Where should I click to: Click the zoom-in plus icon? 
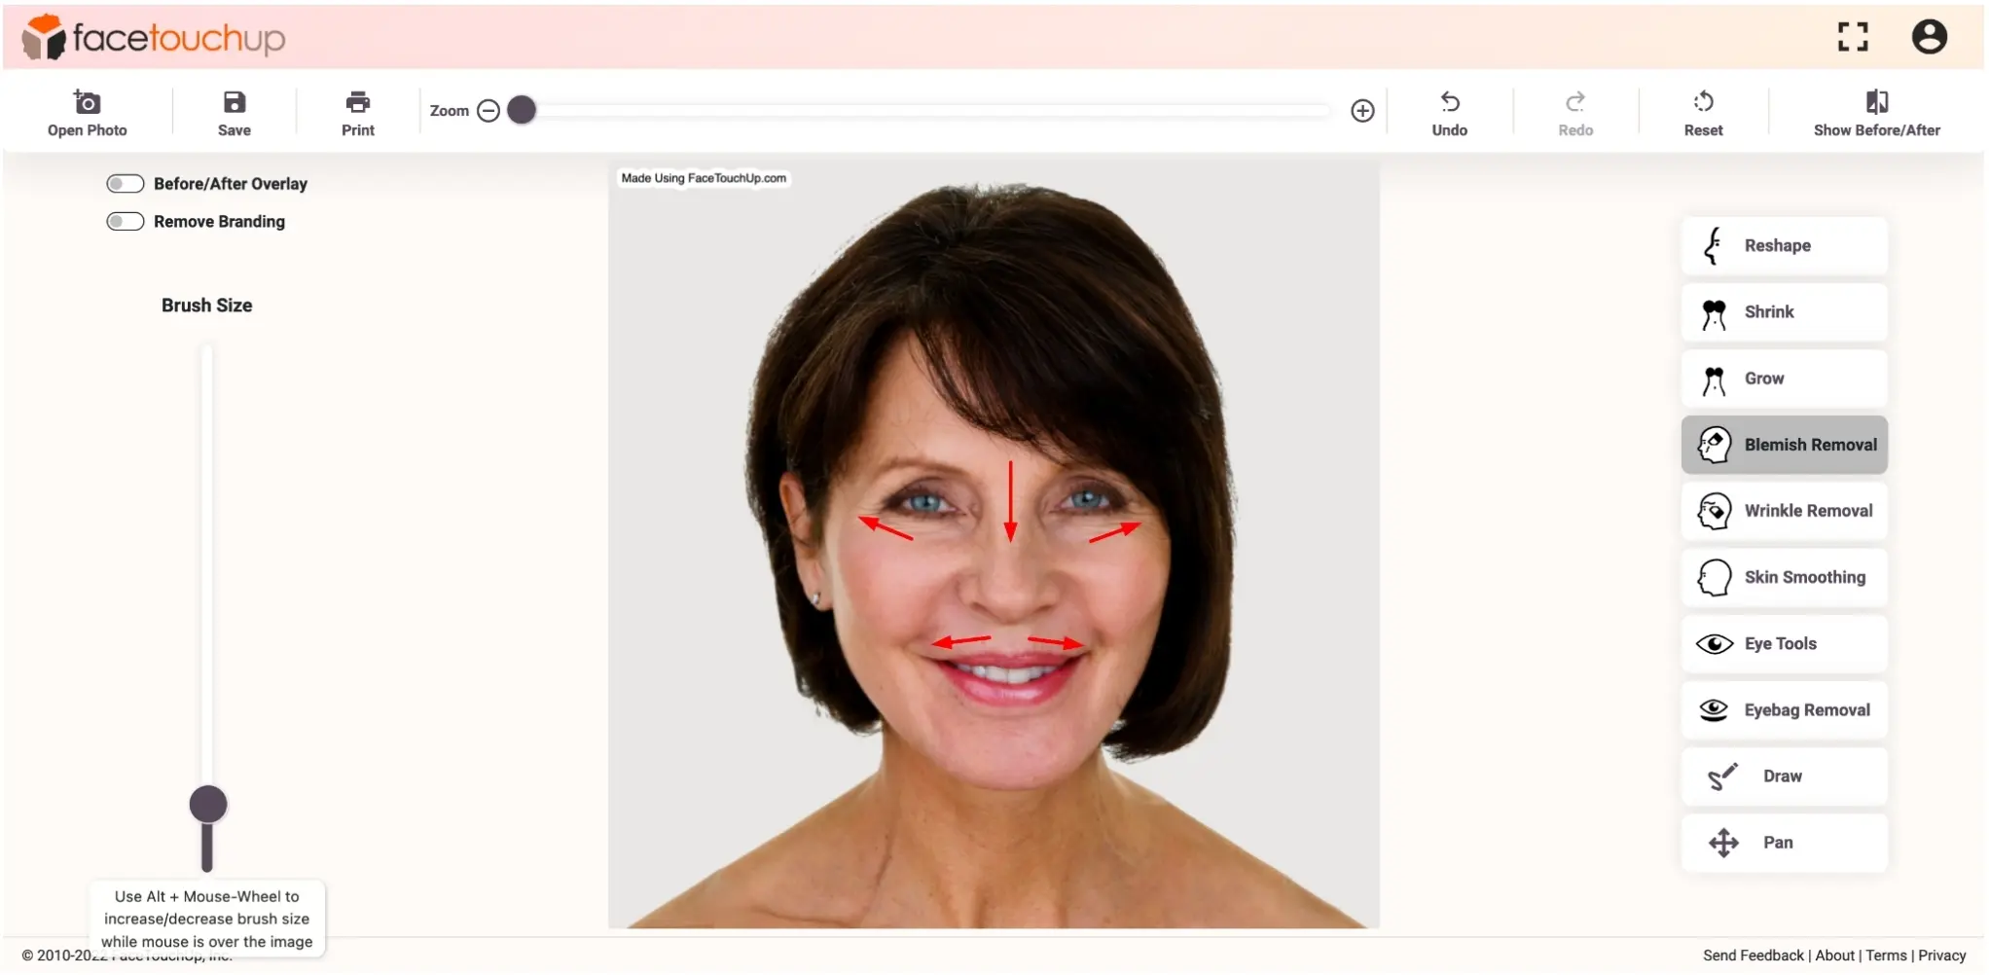pyautogui.click(x=1361, y=110)
